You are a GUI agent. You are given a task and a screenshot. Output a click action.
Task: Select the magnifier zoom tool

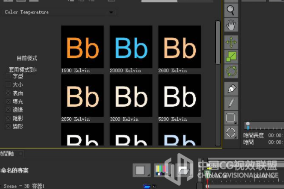tap(231, 10)
